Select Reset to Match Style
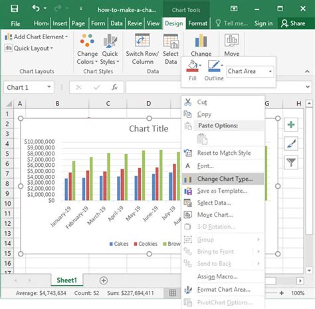Image resolution: width=315 pixels, height=309 pixels. pyautogui.click(x=223, y=153)
